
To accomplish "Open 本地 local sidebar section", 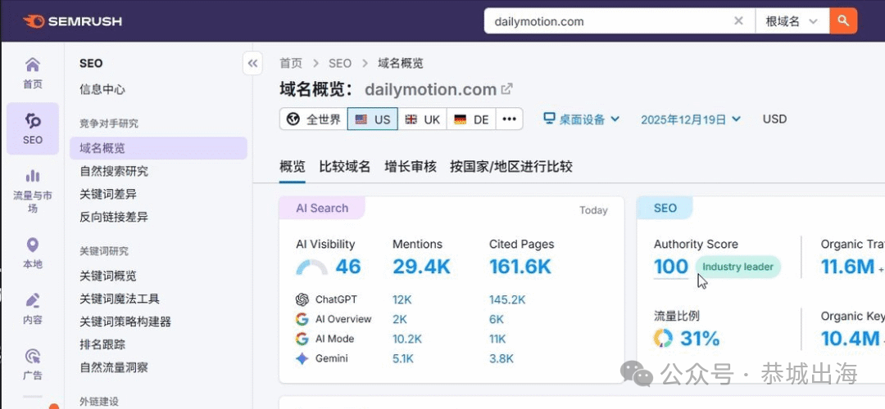I will click(x=33, y=253).
